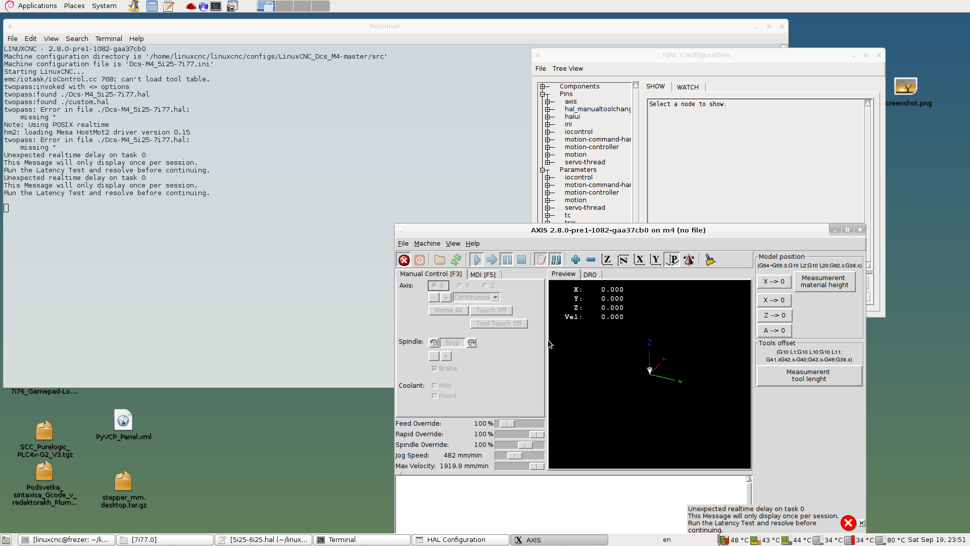Select the X axis radio button
Screen dimensions: 970x546
[434, 286]
